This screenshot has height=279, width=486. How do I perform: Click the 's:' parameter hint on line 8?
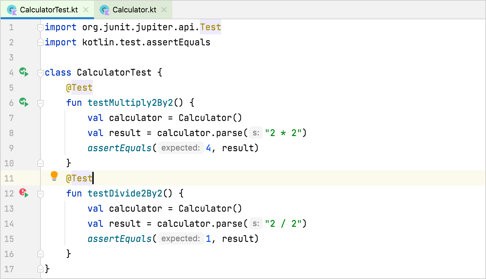[256, 133]
